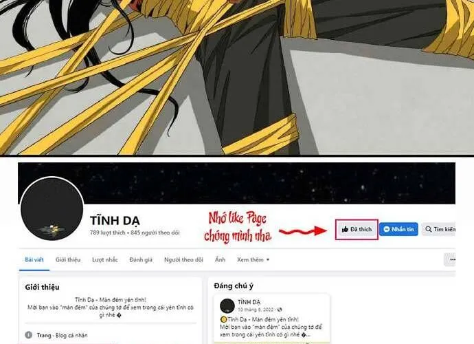
Task: Click the Messenger icon on Nhắn tin
Action: pyautogui.click(x=386, y=229)
